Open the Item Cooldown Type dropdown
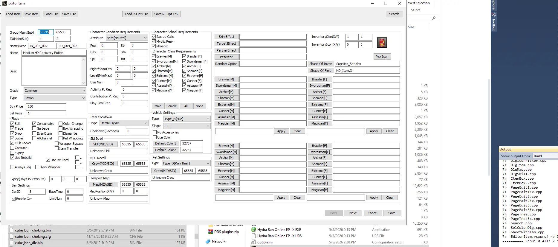Screen dimensions: 558x247 124,123
